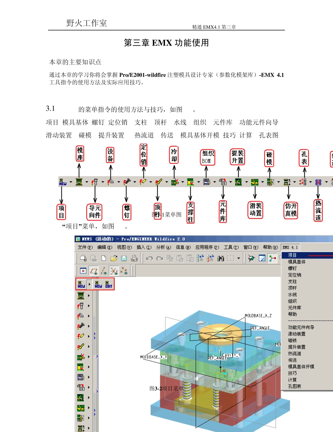The image size is (333, 432).
Task: Open the 视图(V) menu
Action: 125,247
